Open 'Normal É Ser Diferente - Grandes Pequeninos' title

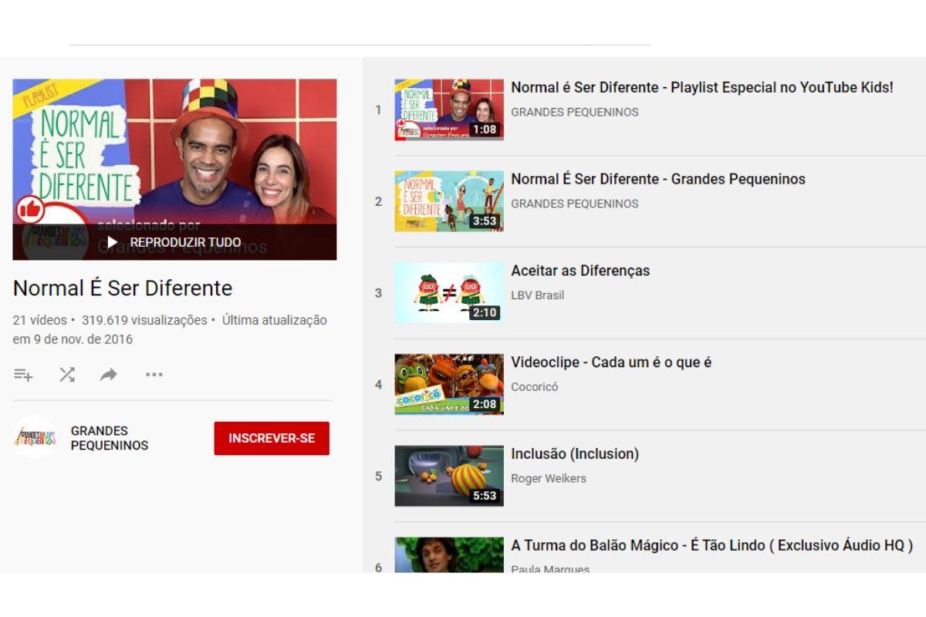coord(658,180)
